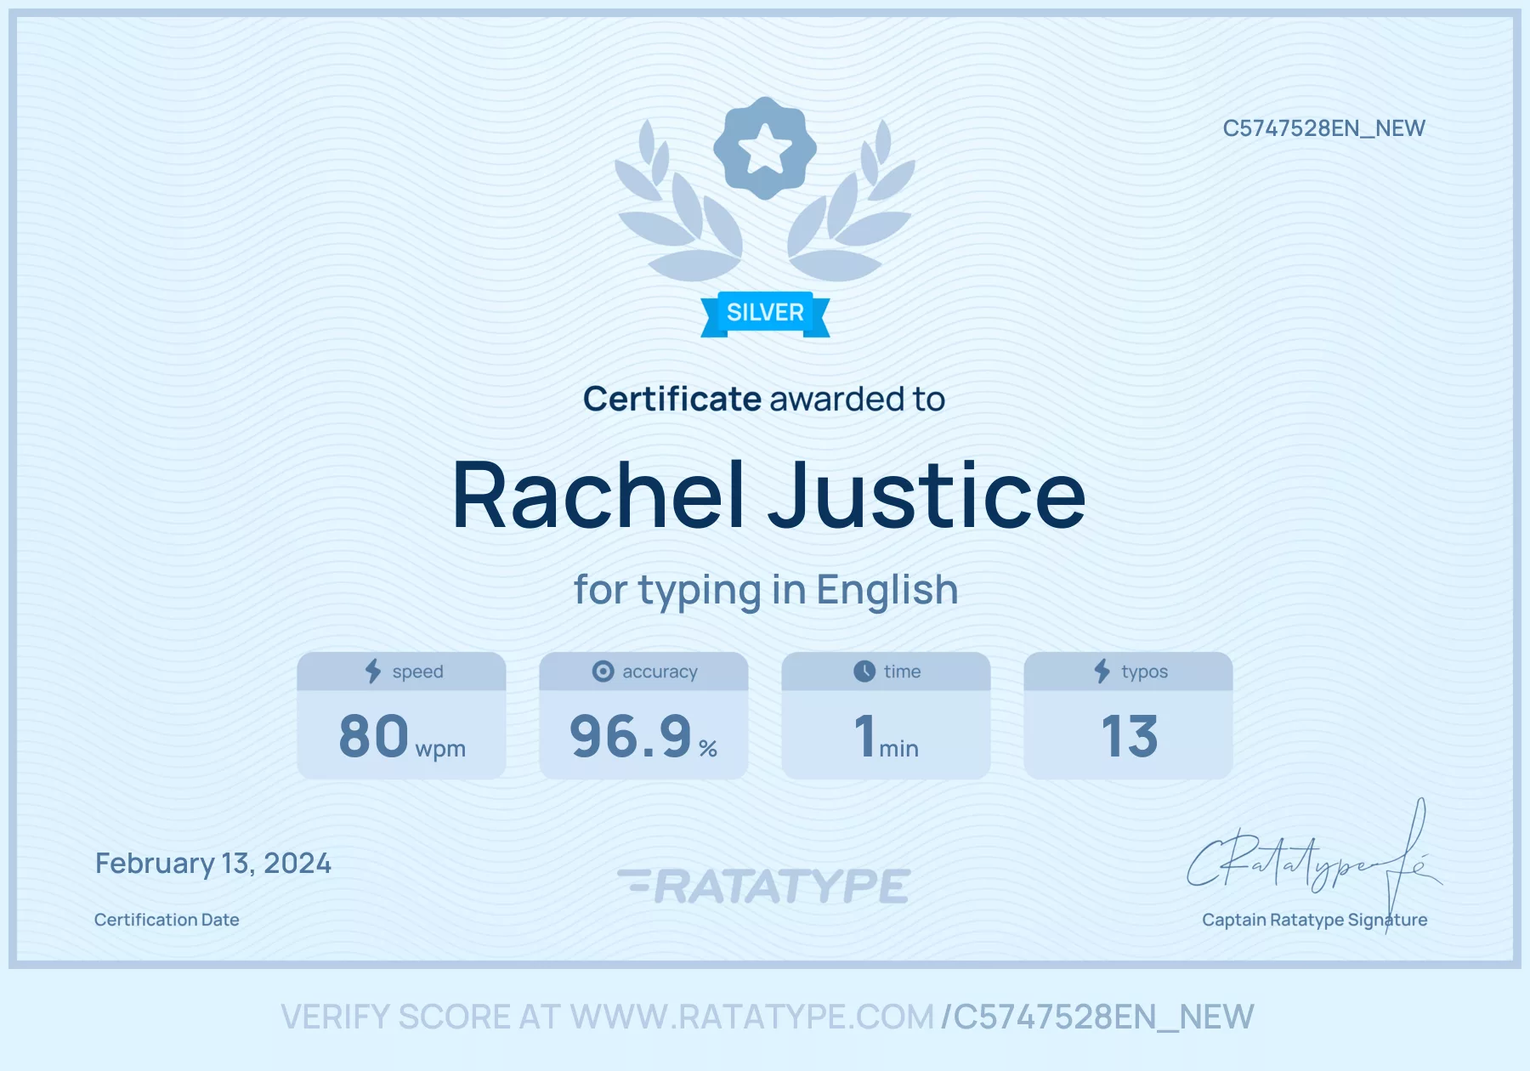Click the Ratatype logo

(764, 886)
